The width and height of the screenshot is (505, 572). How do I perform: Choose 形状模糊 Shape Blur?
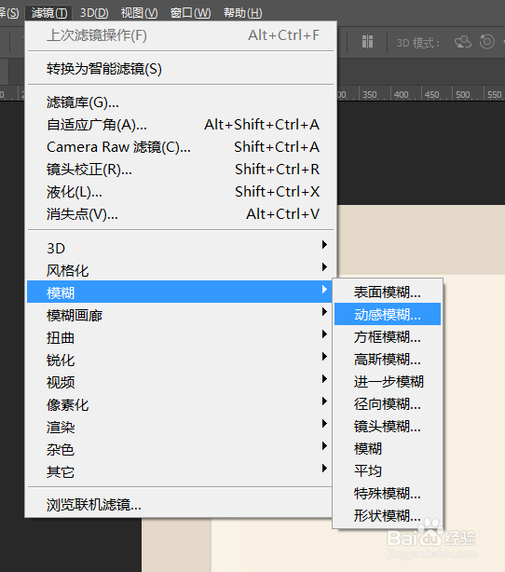pyautogui.click(x=388, y=515)
